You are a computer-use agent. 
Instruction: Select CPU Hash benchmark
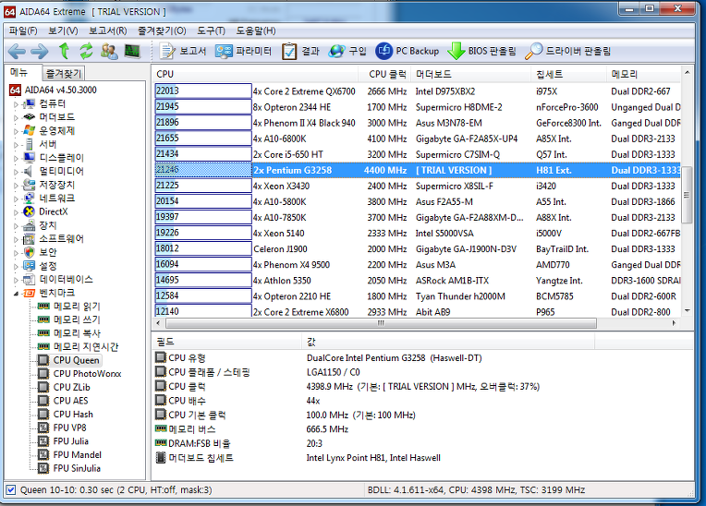(73, 415)
